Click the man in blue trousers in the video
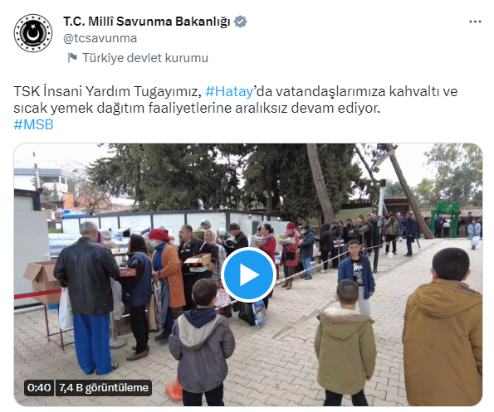 (87, 298)
